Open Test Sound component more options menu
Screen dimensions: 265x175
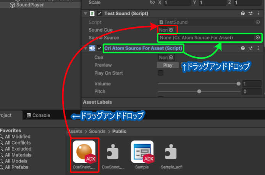(258, 13)
